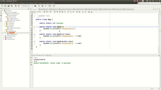Select Manusia.java in project tree
This screenshot has width=161, height=90.
pos(13,15)
